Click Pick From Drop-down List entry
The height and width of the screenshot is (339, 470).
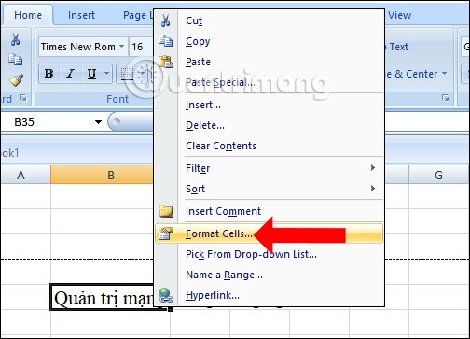point(251,254)
